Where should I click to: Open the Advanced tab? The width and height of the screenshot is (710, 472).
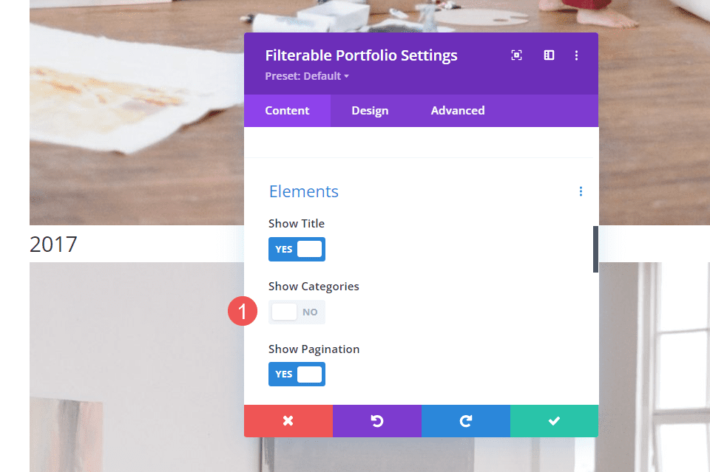tap(457, 110)
